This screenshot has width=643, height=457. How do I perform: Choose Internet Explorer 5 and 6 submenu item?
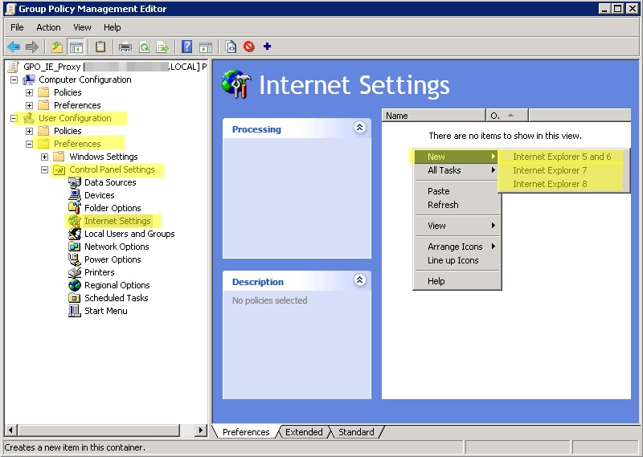pyautogui.click(x=562, y=157)
